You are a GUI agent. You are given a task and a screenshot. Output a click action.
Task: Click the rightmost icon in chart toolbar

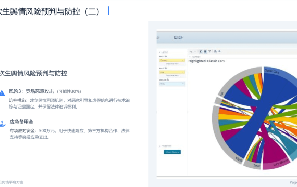click(x=220, y=51)
